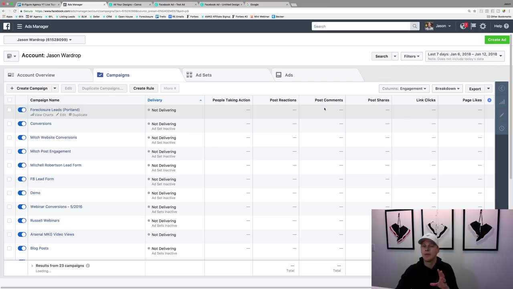Toggle Mitchell Robertson Lead Form switch
The height and width of the screenshot is (289, 513).
(x=22, y=165)
